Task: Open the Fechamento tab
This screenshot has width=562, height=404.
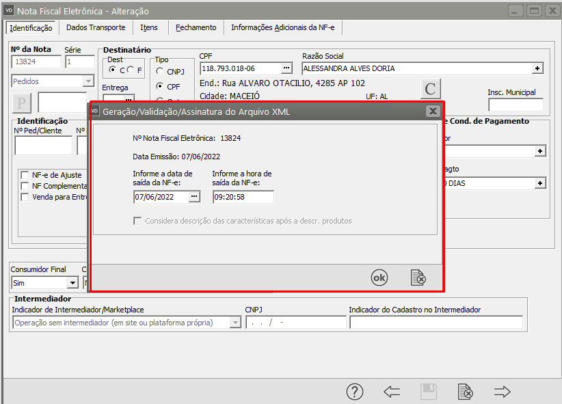Action: click(x=196, y=27)
